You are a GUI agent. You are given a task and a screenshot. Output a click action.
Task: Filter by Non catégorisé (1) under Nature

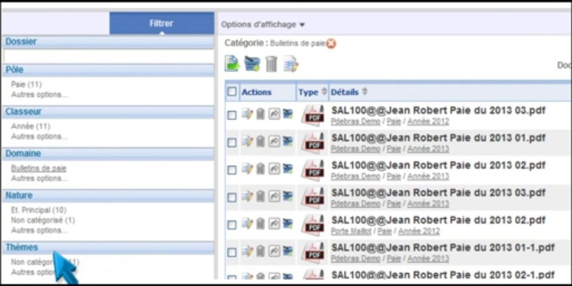[43, 220]
